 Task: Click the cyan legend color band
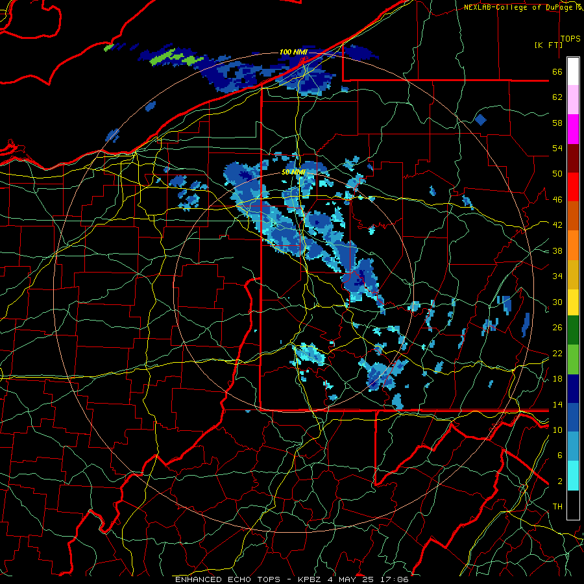[x=573, y=476]
